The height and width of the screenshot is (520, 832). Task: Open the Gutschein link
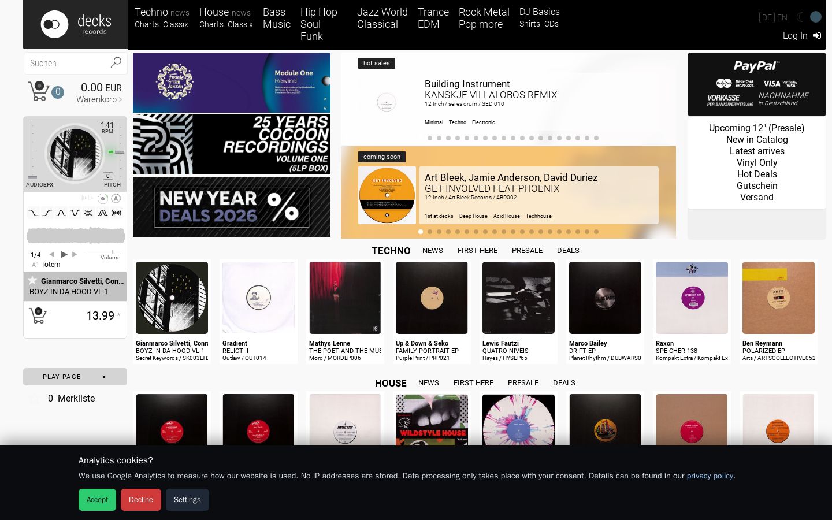[x=757, y=186]
